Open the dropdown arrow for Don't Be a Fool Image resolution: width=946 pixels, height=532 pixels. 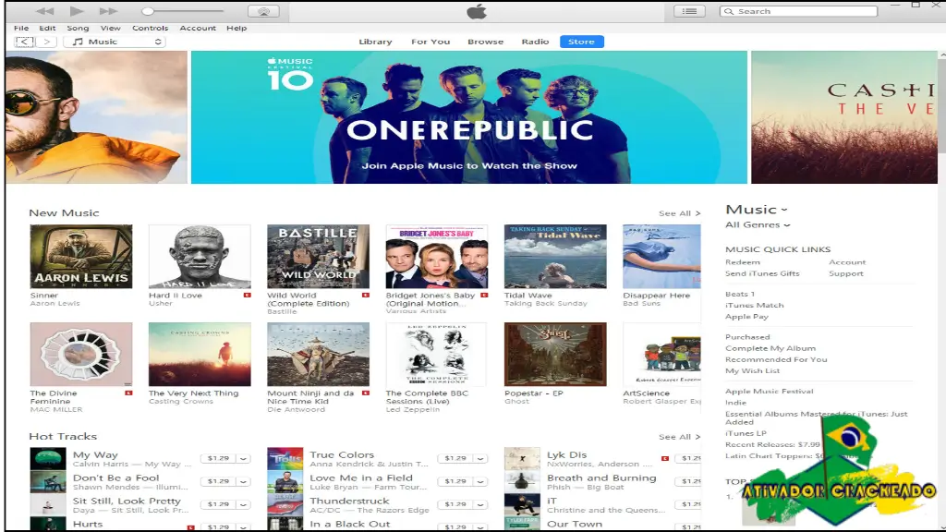pos(243,481)
